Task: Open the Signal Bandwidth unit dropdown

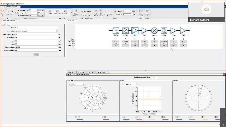Action: click(41, 15)
